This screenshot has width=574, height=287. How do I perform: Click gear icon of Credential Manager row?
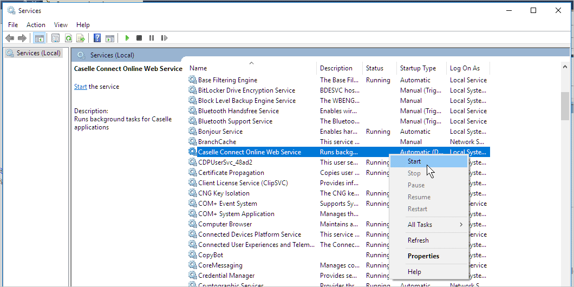(x=193, y=275)
